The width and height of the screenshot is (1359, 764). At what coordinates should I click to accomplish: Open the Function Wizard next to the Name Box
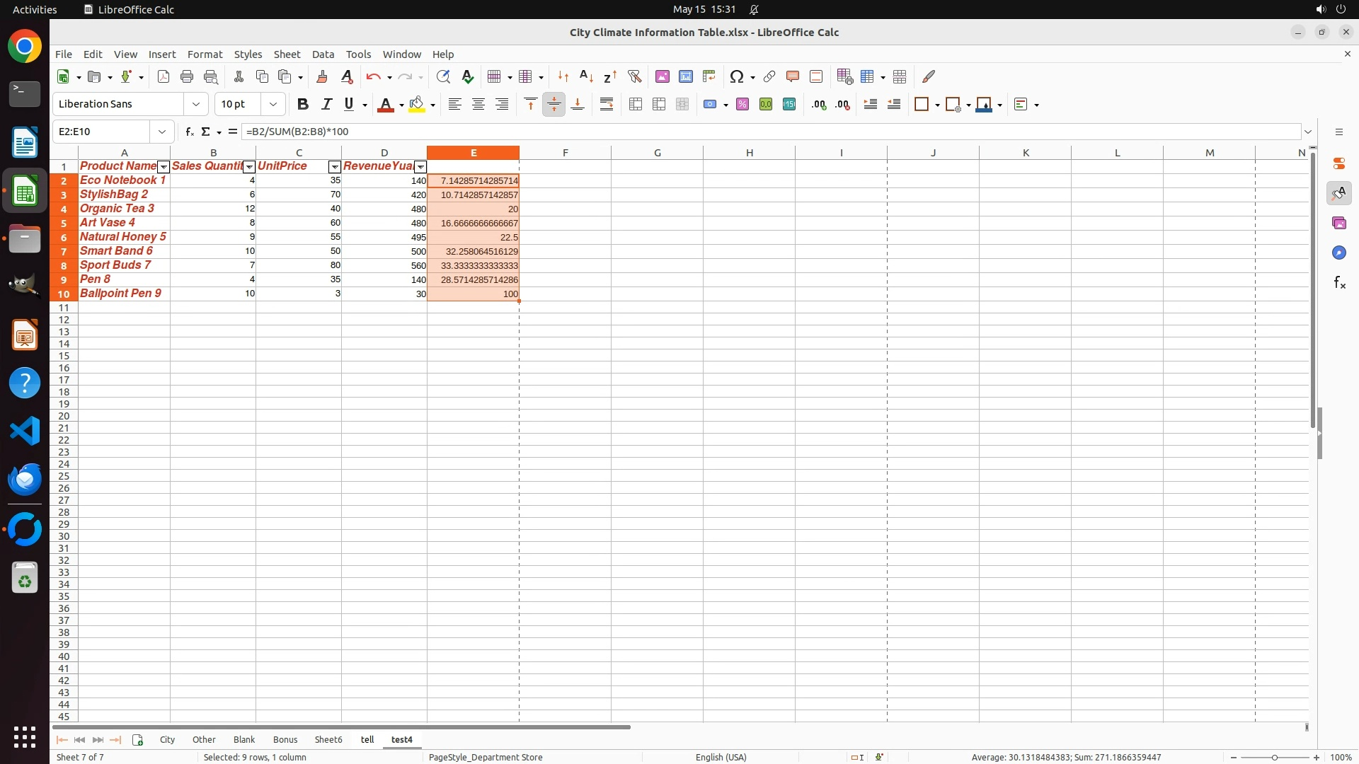click(189, 132)
